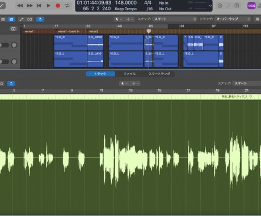Click bar 81 in the tracks ruler

182,26
